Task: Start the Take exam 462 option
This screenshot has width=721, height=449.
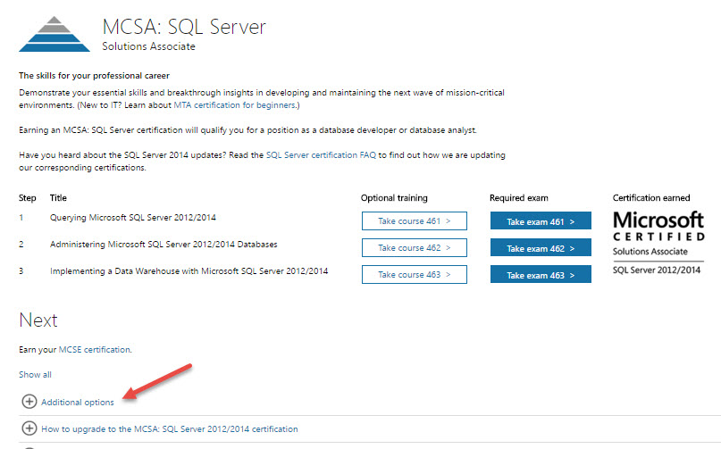Action: (x=540, y=248)
